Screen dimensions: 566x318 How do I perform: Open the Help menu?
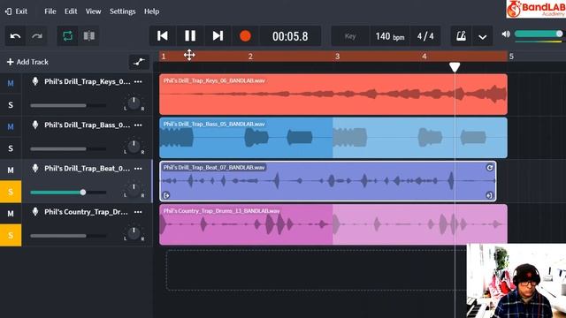[151, 11]
